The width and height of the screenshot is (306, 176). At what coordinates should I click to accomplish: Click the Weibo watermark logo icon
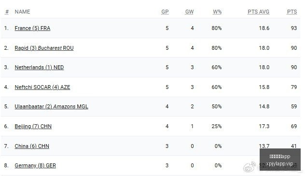tap(250, 167)
